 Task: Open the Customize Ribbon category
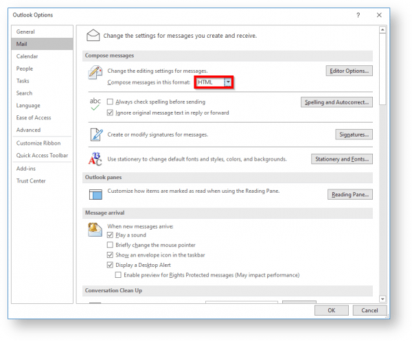pyautogui.click(x=42, y=143)
